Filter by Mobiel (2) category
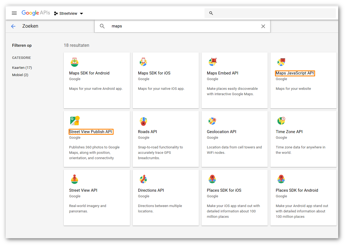 pyautogui.click(x=20, y=75)
